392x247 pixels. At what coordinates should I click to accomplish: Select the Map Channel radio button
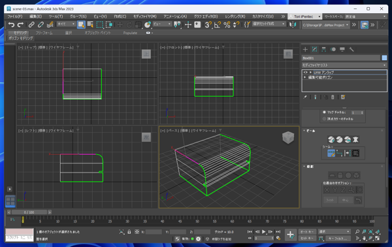(x=324, y=112)
